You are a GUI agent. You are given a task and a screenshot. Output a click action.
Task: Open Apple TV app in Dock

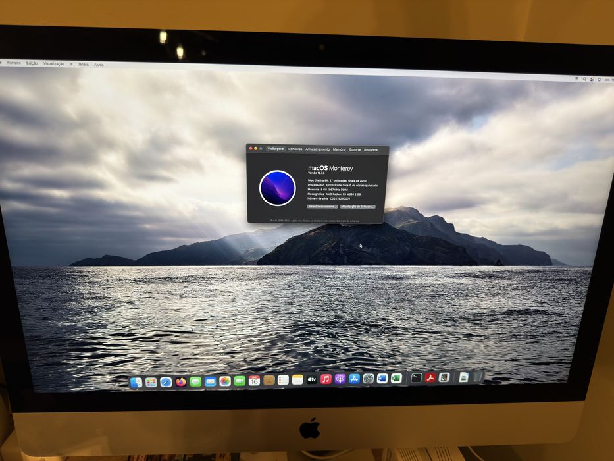(312, 379)
